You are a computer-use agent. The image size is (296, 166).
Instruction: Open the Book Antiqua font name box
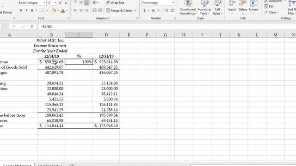[32, 3]
